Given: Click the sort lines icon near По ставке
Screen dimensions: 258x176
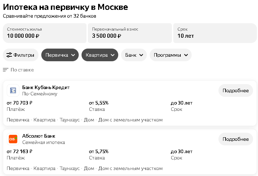Looking at the screenshot, I should click(5, 70).
